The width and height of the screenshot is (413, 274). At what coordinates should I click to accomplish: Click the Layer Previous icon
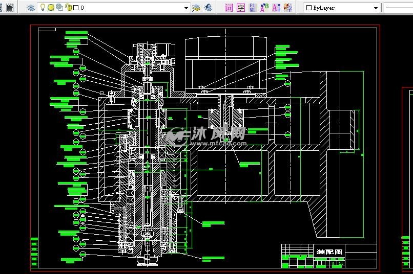pos(208,8)
